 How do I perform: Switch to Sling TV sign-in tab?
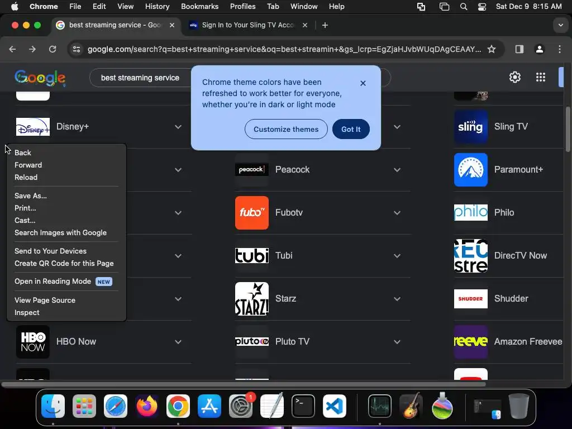248,25
